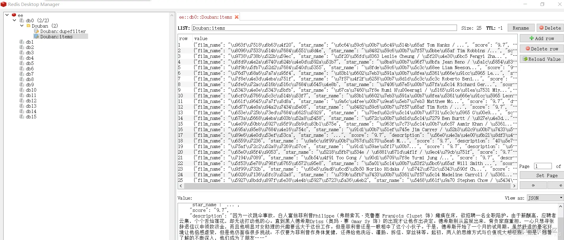Select the Douban:dupefilter key in the tree
564x240 pixels.
coord(63,31)
